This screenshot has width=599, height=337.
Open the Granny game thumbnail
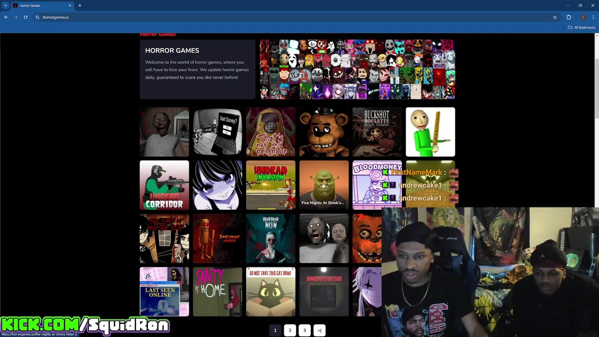click(164, 132)
